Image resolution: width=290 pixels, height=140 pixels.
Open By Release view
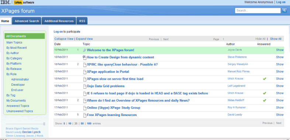[14, 69]
